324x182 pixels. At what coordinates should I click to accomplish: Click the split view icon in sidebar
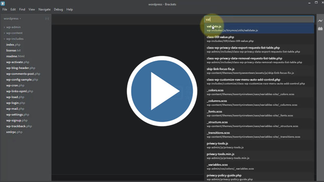pyautogui.click(x=47, y=19)
